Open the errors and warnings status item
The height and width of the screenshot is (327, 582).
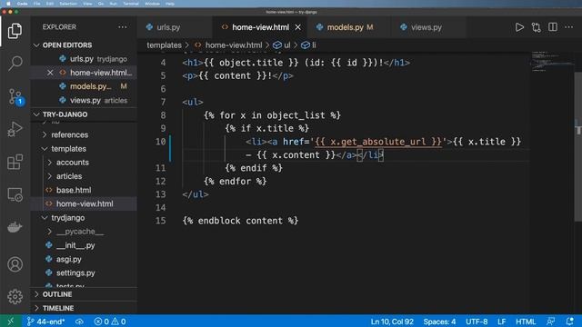[110, 322]
